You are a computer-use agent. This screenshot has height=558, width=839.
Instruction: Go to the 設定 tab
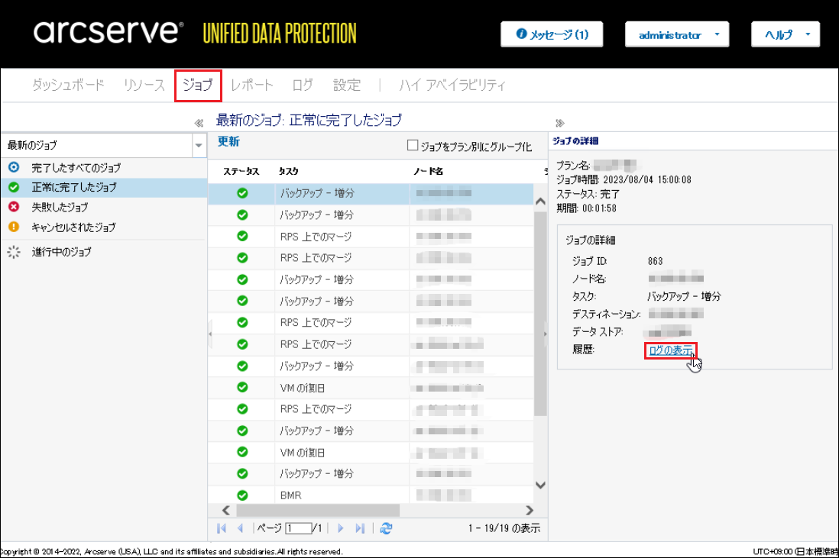click(347, 85)
